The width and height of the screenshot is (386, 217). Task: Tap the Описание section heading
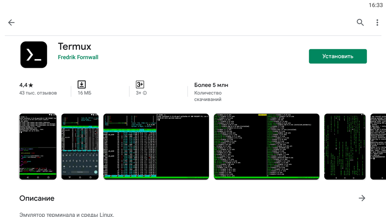point(37,198)
